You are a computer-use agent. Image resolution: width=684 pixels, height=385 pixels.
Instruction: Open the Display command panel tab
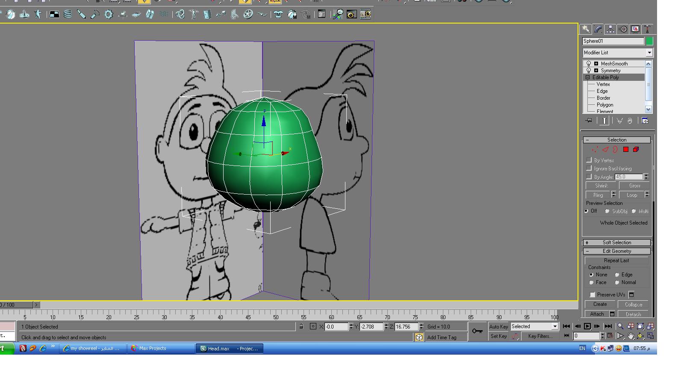(x=635, y=29)
